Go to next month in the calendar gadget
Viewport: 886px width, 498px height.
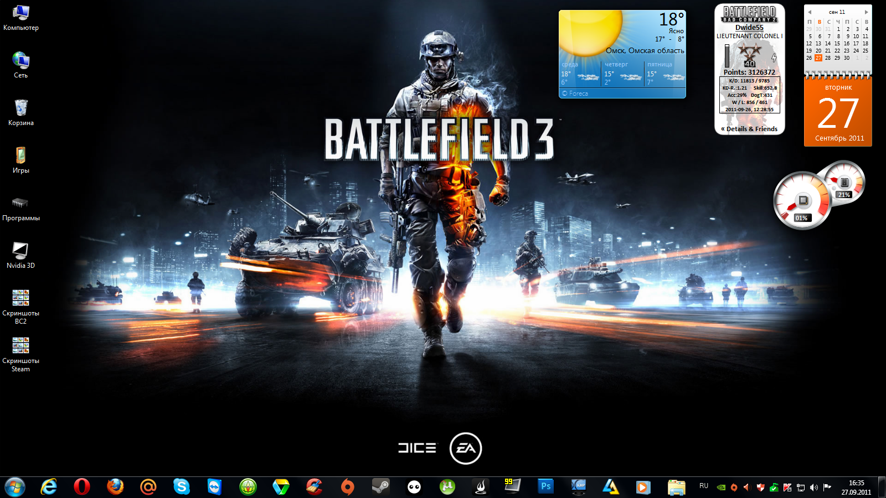pyautogui.click(x=867, y=12)
